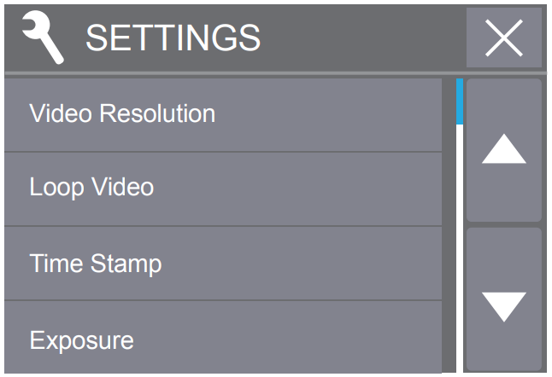552x377 pixels.
Task: Select the Time Stamp option
Action: click(223, 264)
